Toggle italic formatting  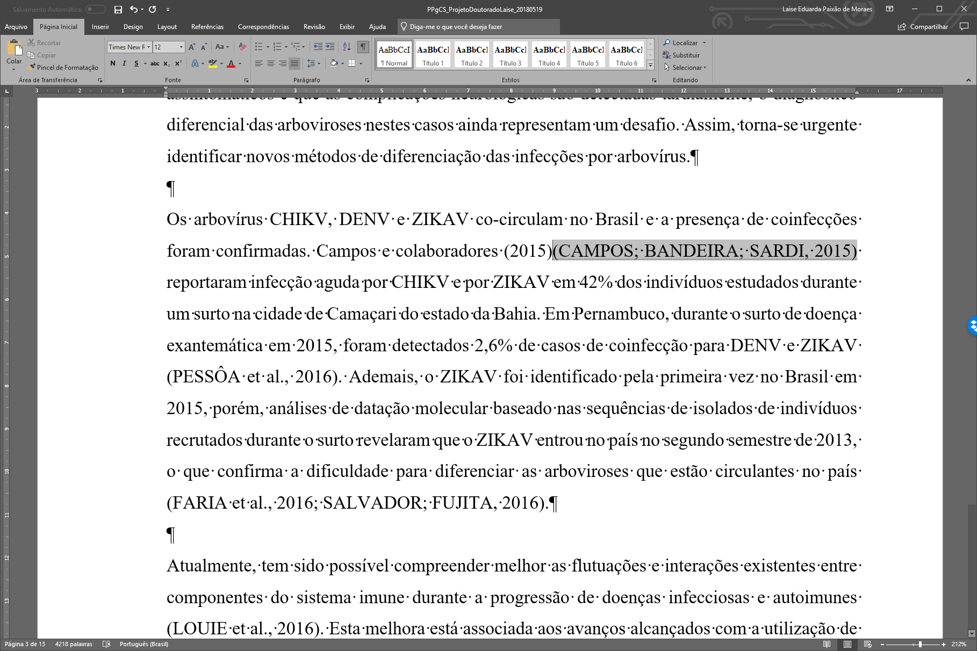[125, 63]
